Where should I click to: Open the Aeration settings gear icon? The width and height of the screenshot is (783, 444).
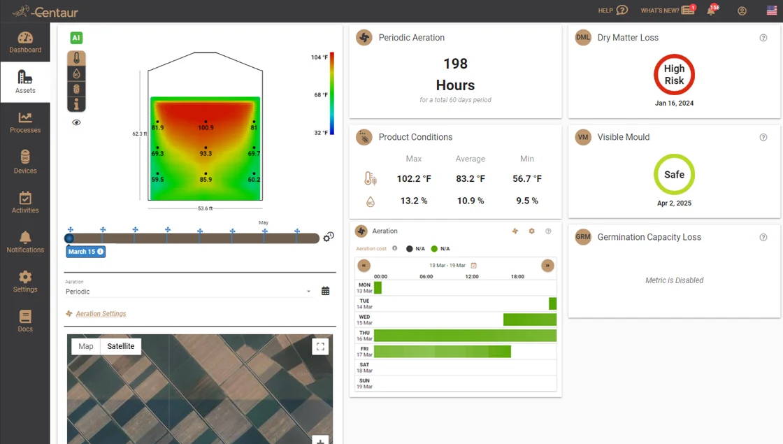(x=531, y=231)
